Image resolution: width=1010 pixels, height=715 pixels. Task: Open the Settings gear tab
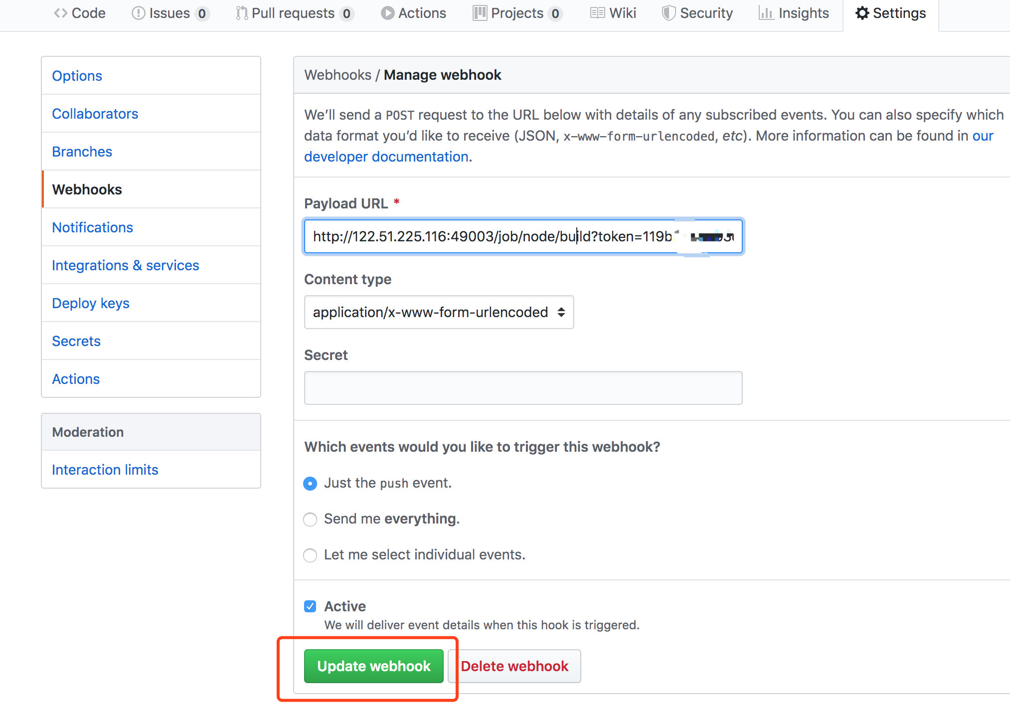[x=890, y=13]
